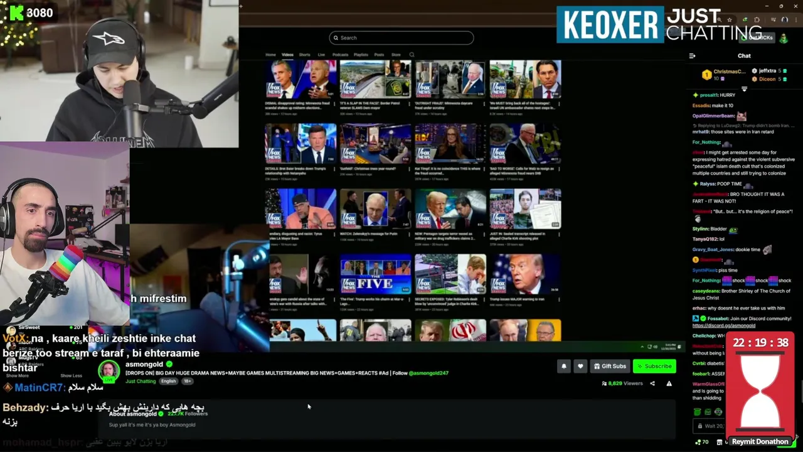Click the notification bell icon beside Gift Subs

(x=563, y=366)
